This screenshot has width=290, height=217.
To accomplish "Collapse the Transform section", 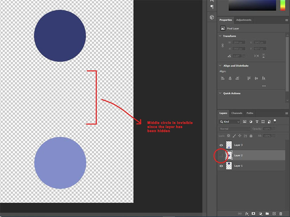I will 220,36.
